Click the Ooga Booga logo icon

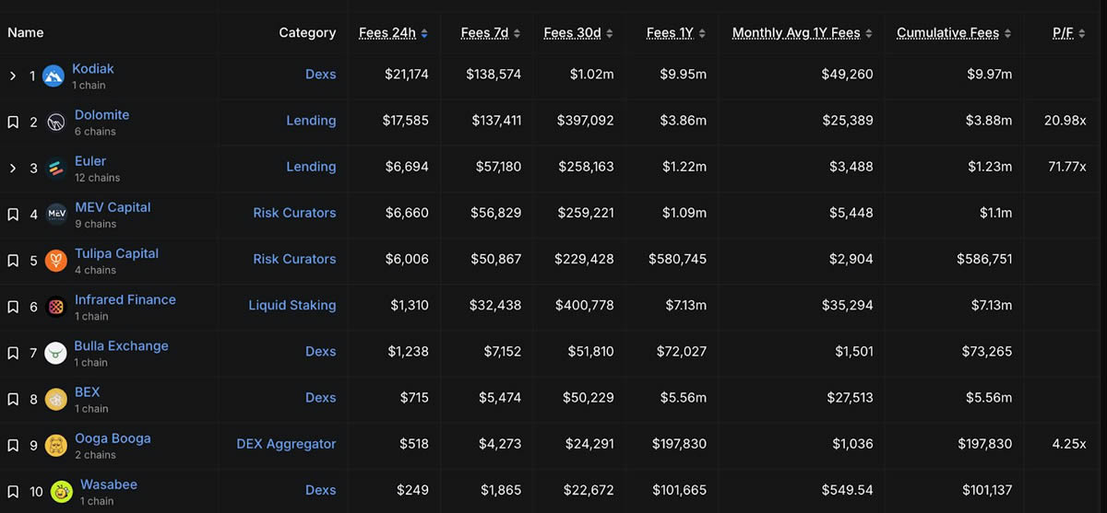pyautogui.click(x=56, y=445)
